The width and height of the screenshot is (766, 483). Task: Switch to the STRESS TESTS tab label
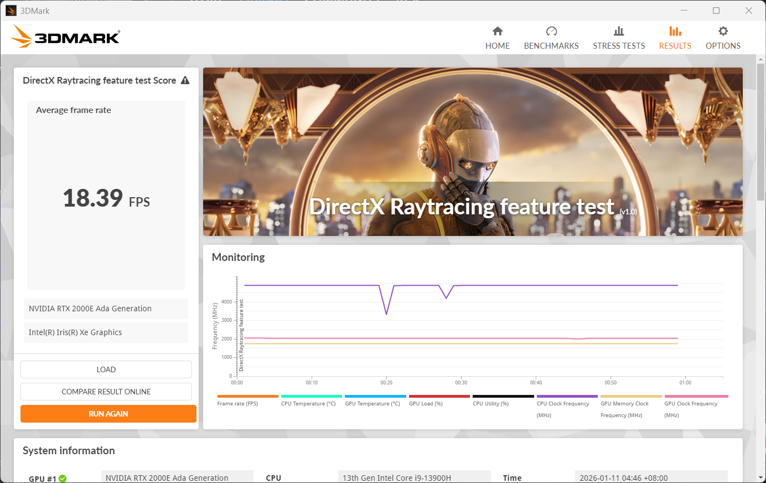click(619, 46)
